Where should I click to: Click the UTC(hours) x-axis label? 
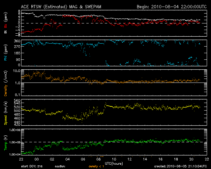coord(114,163)
